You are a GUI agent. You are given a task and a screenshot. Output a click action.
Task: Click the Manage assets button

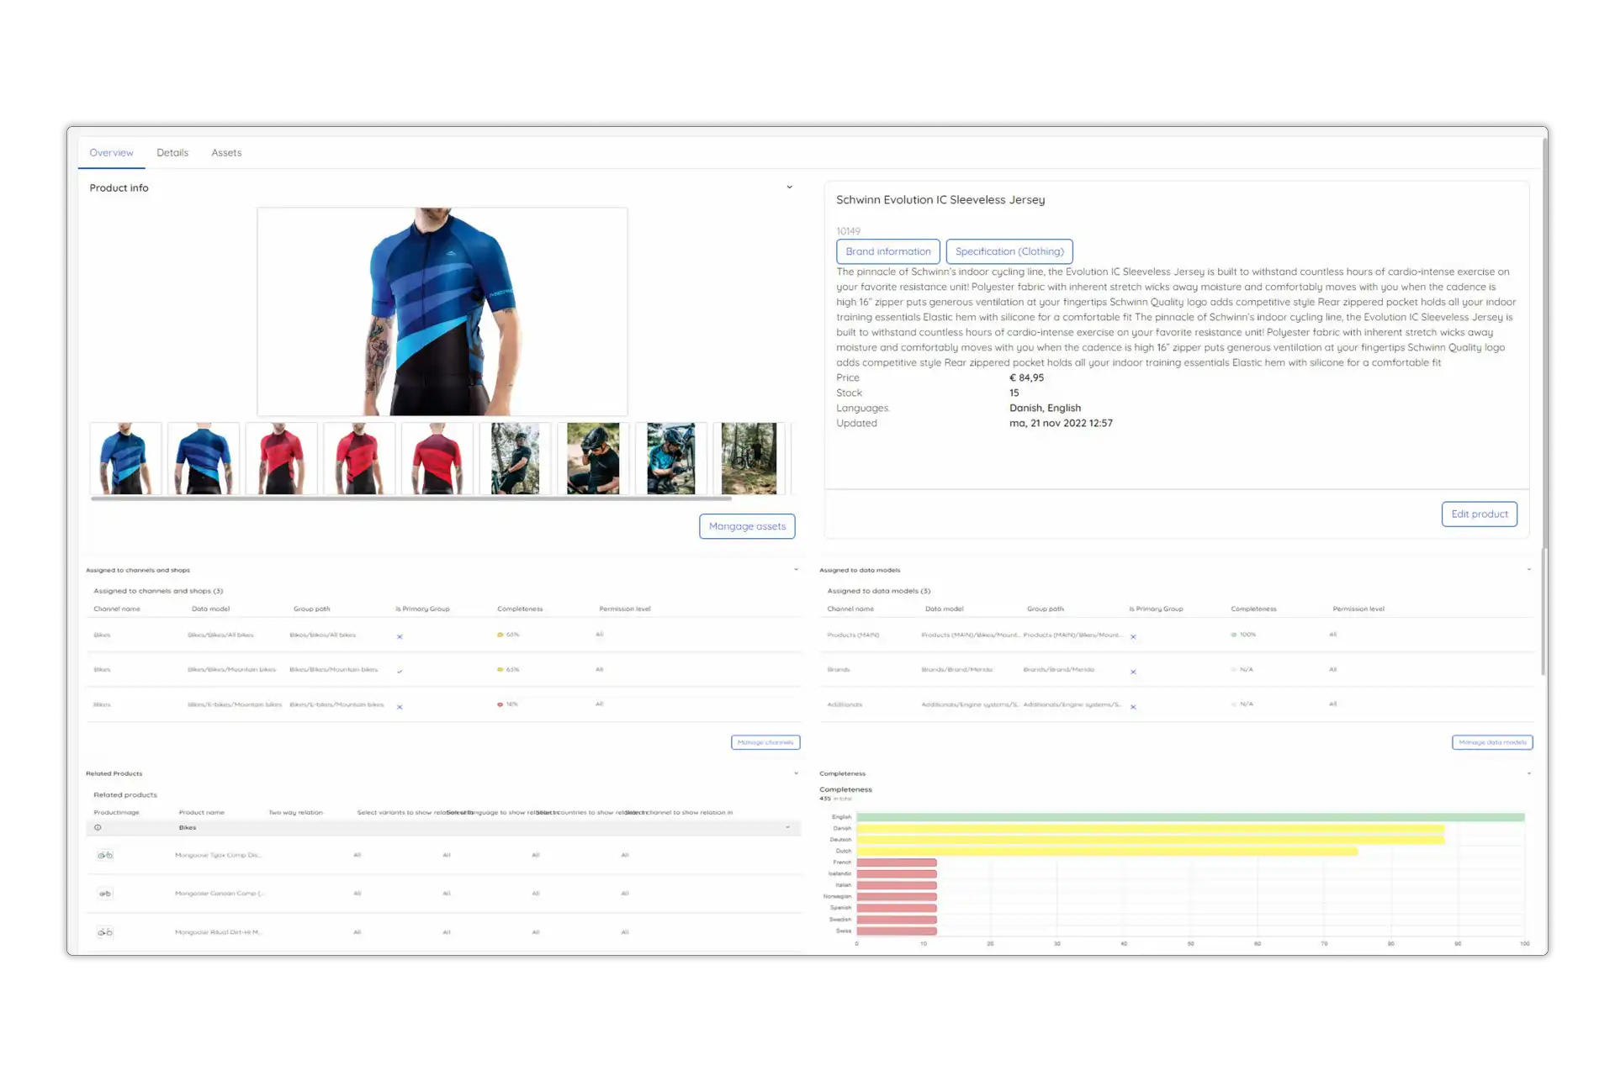747,526
